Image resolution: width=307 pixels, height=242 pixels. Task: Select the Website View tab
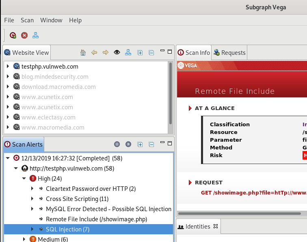point(27,52)
